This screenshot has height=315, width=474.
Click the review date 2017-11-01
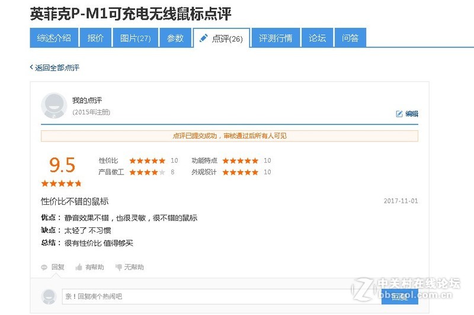point(401,201)
